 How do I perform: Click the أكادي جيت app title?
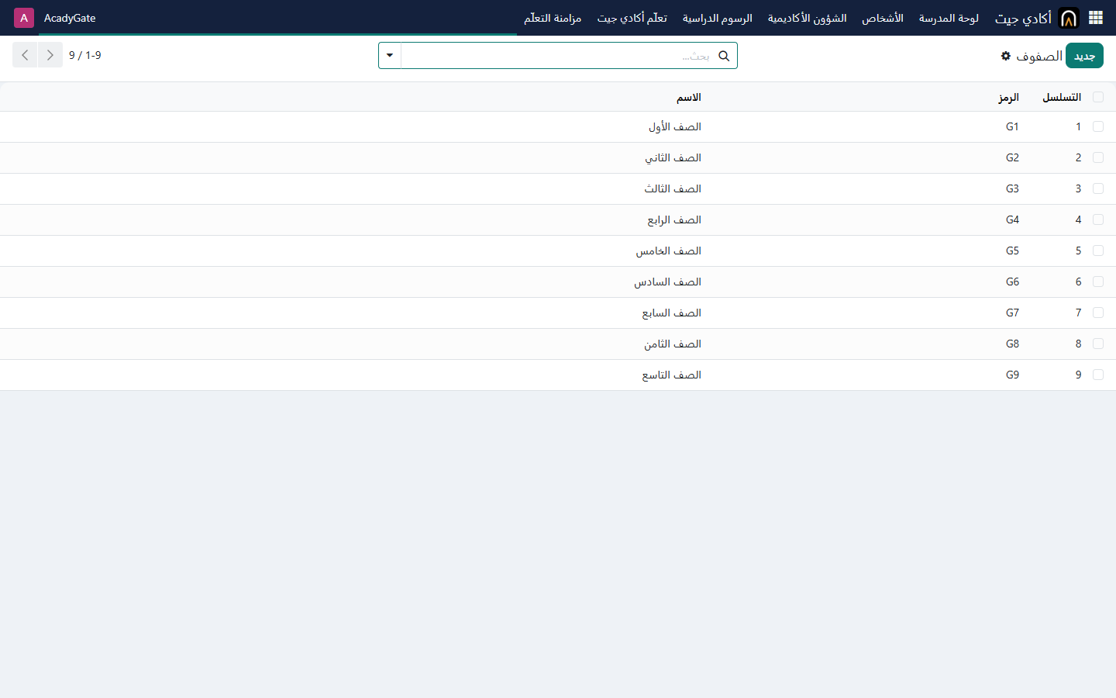[x=1023, y=18]
